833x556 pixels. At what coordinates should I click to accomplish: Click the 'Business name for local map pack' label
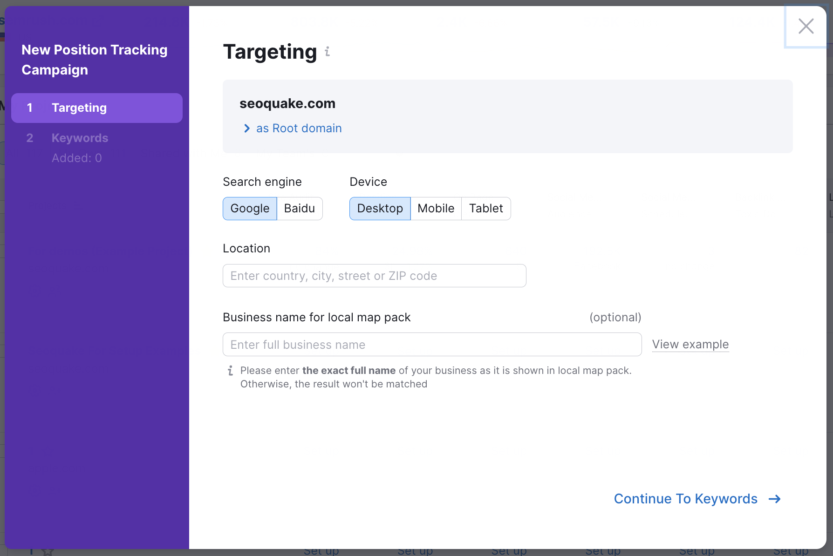point(317,318)
